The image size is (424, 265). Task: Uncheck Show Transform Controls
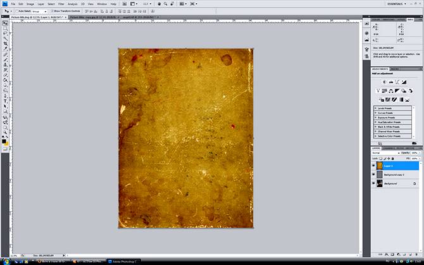click(52, 11)
